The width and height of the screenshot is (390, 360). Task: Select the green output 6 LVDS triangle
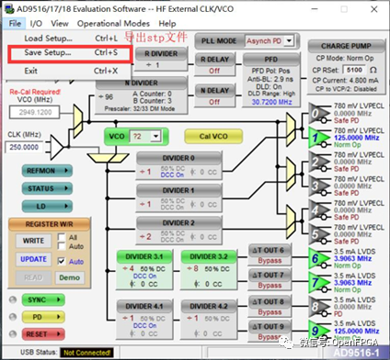click(x=317, y=258)
